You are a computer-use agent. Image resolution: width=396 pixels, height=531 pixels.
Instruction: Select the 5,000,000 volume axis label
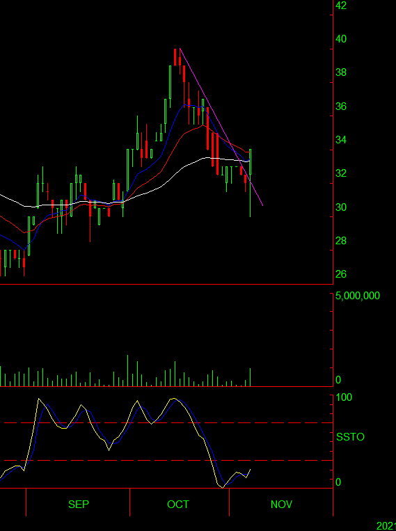358,296
